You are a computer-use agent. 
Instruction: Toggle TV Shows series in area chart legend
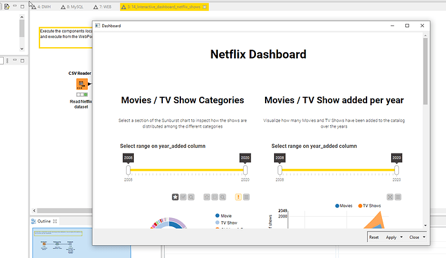coord(369,206)
